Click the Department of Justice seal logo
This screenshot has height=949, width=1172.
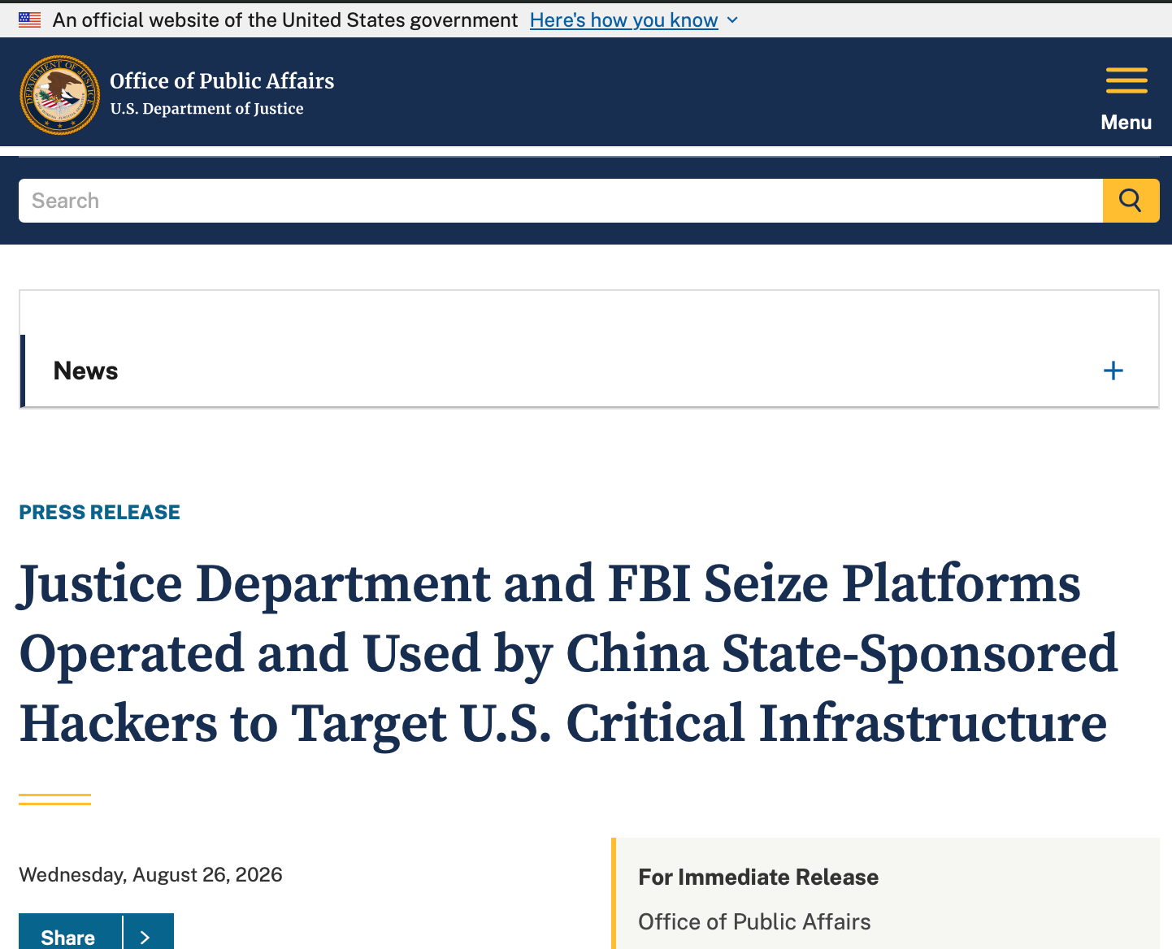(60, 95)
